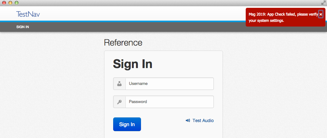This screenshot has height=138, width=327.
Task: Focus the Password input field
Action: (169, 102)
